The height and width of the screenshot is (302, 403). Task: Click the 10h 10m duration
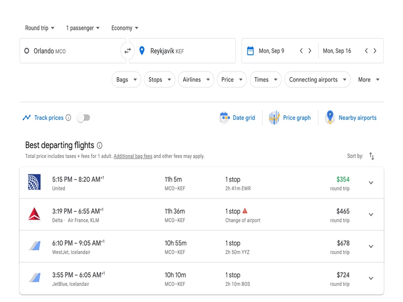175,275
